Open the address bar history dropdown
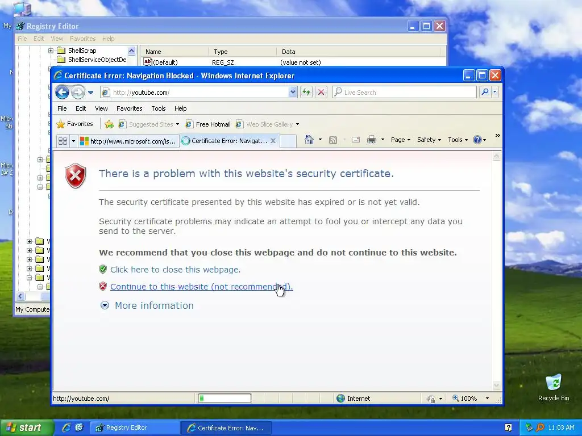 coord(293,93)
